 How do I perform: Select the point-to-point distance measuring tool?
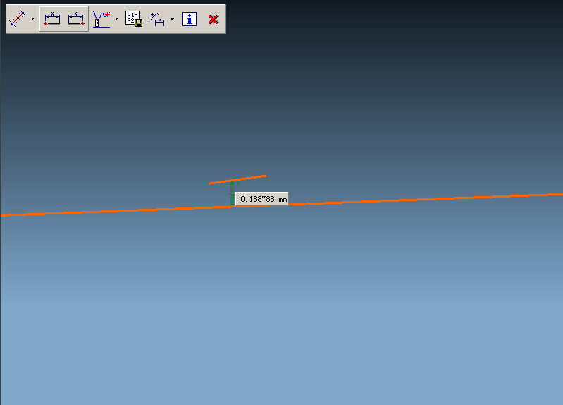18,19
